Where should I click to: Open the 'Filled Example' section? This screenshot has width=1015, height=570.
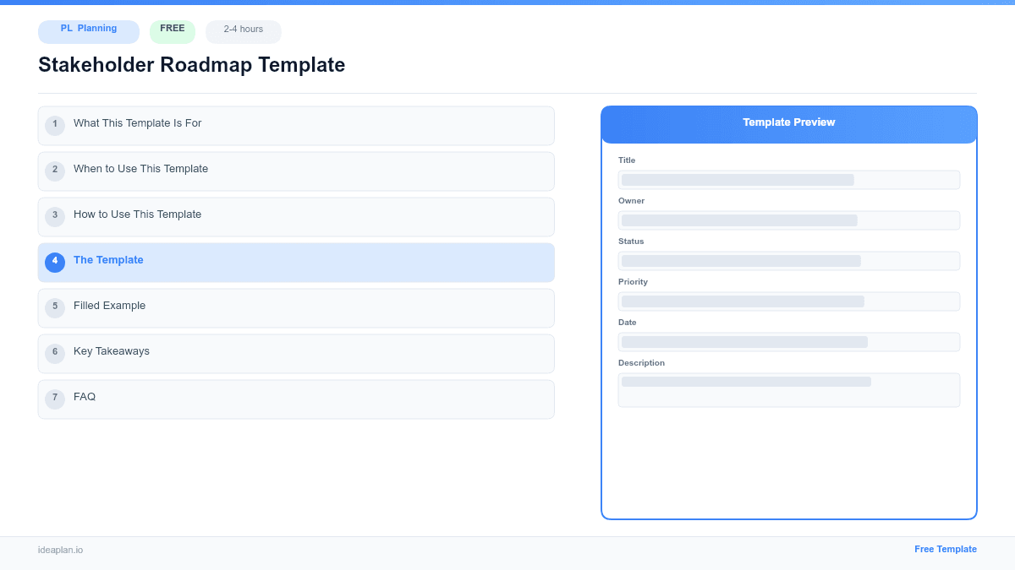coord(296,307)
